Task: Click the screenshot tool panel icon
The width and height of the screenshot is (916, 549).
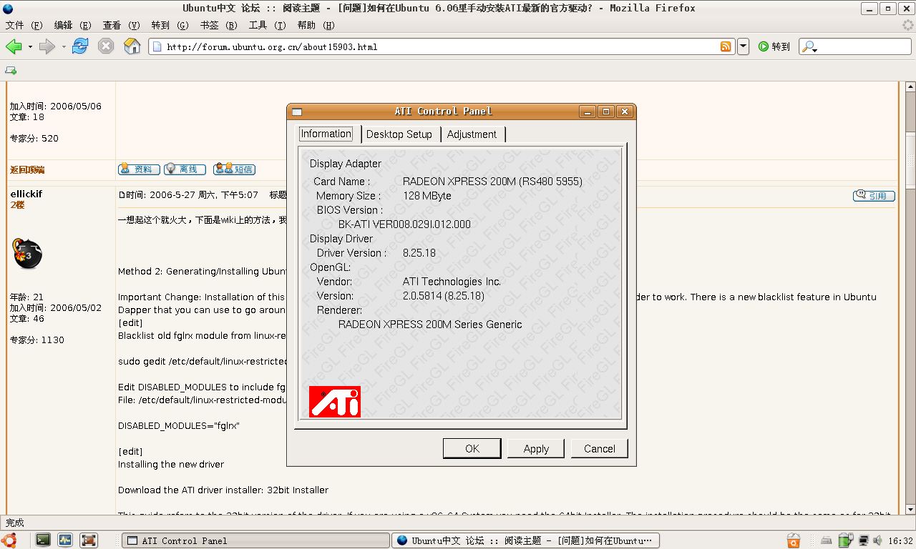Action: pos(88,540)
